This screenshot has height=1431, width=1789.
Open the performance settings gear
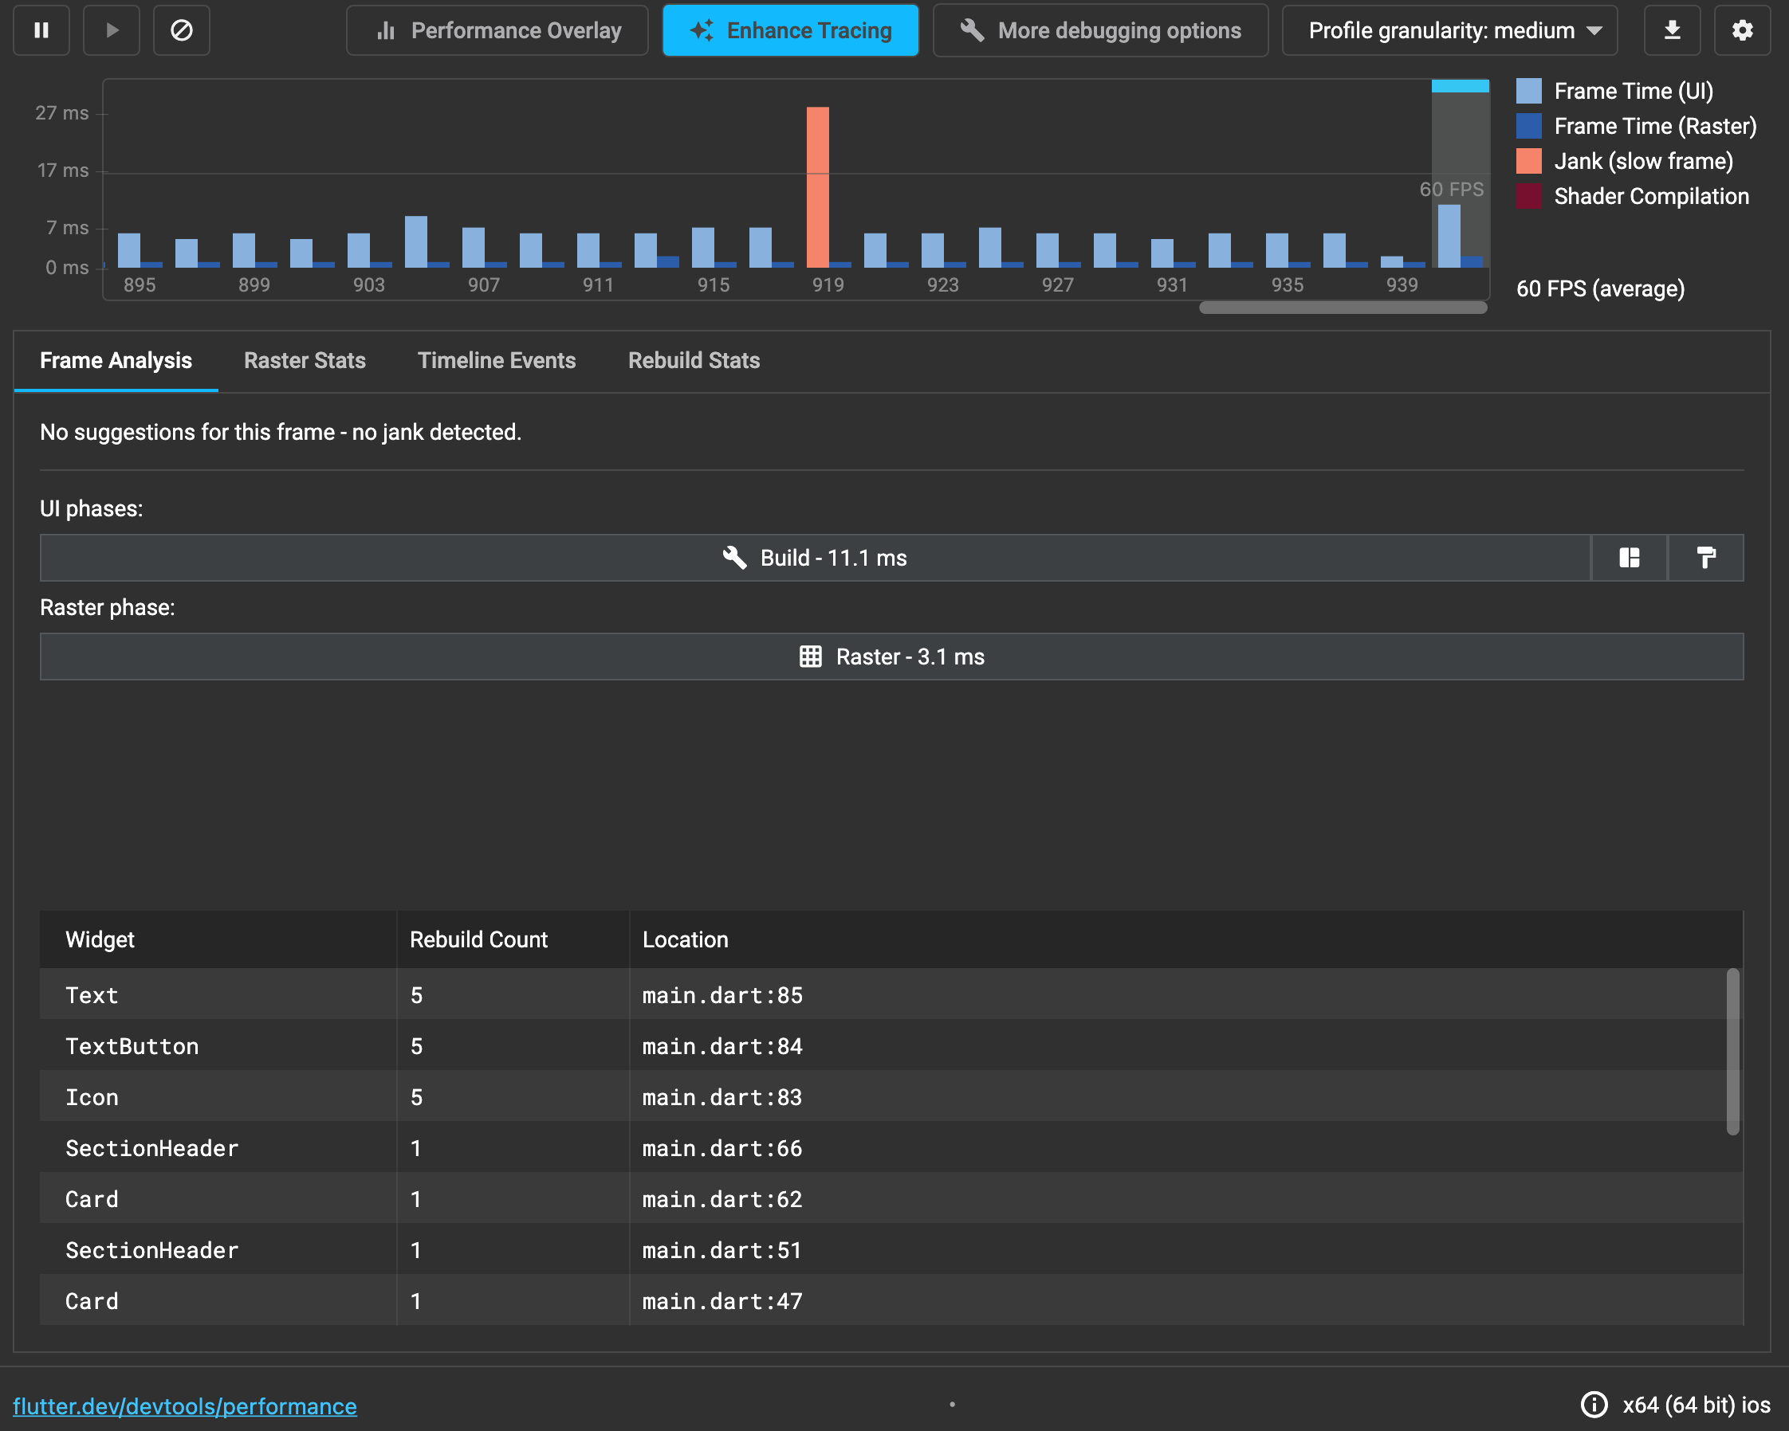point(1742,31)
